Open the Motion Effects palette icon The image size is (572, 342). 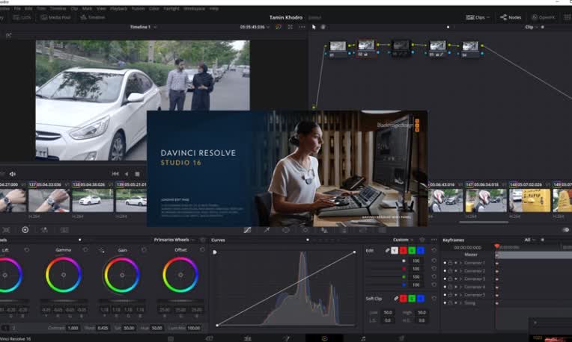[x=64, y=230]
